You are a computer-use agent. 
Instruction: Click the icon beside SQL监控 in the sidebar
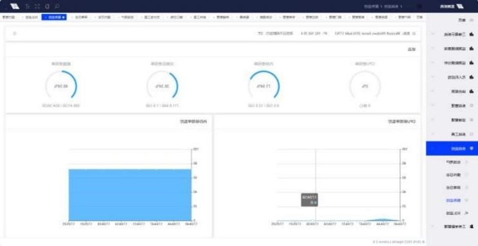pyautogui.click(x=466, y=213)
